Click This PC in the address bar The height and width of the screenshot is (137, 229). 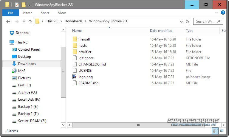pos(52,21)
